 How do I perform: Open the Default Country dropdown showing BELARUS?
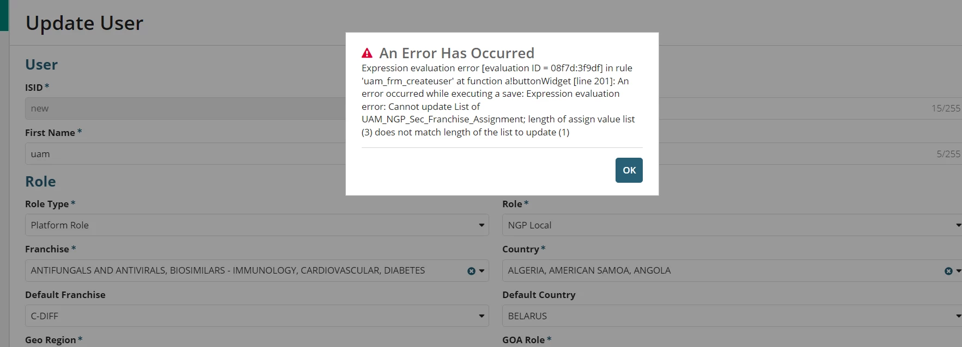pyautogui.click(x=732, y=316)
